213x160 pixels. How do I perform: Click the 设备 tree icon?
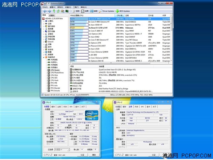pyautogui.click(x=46, y=44)
